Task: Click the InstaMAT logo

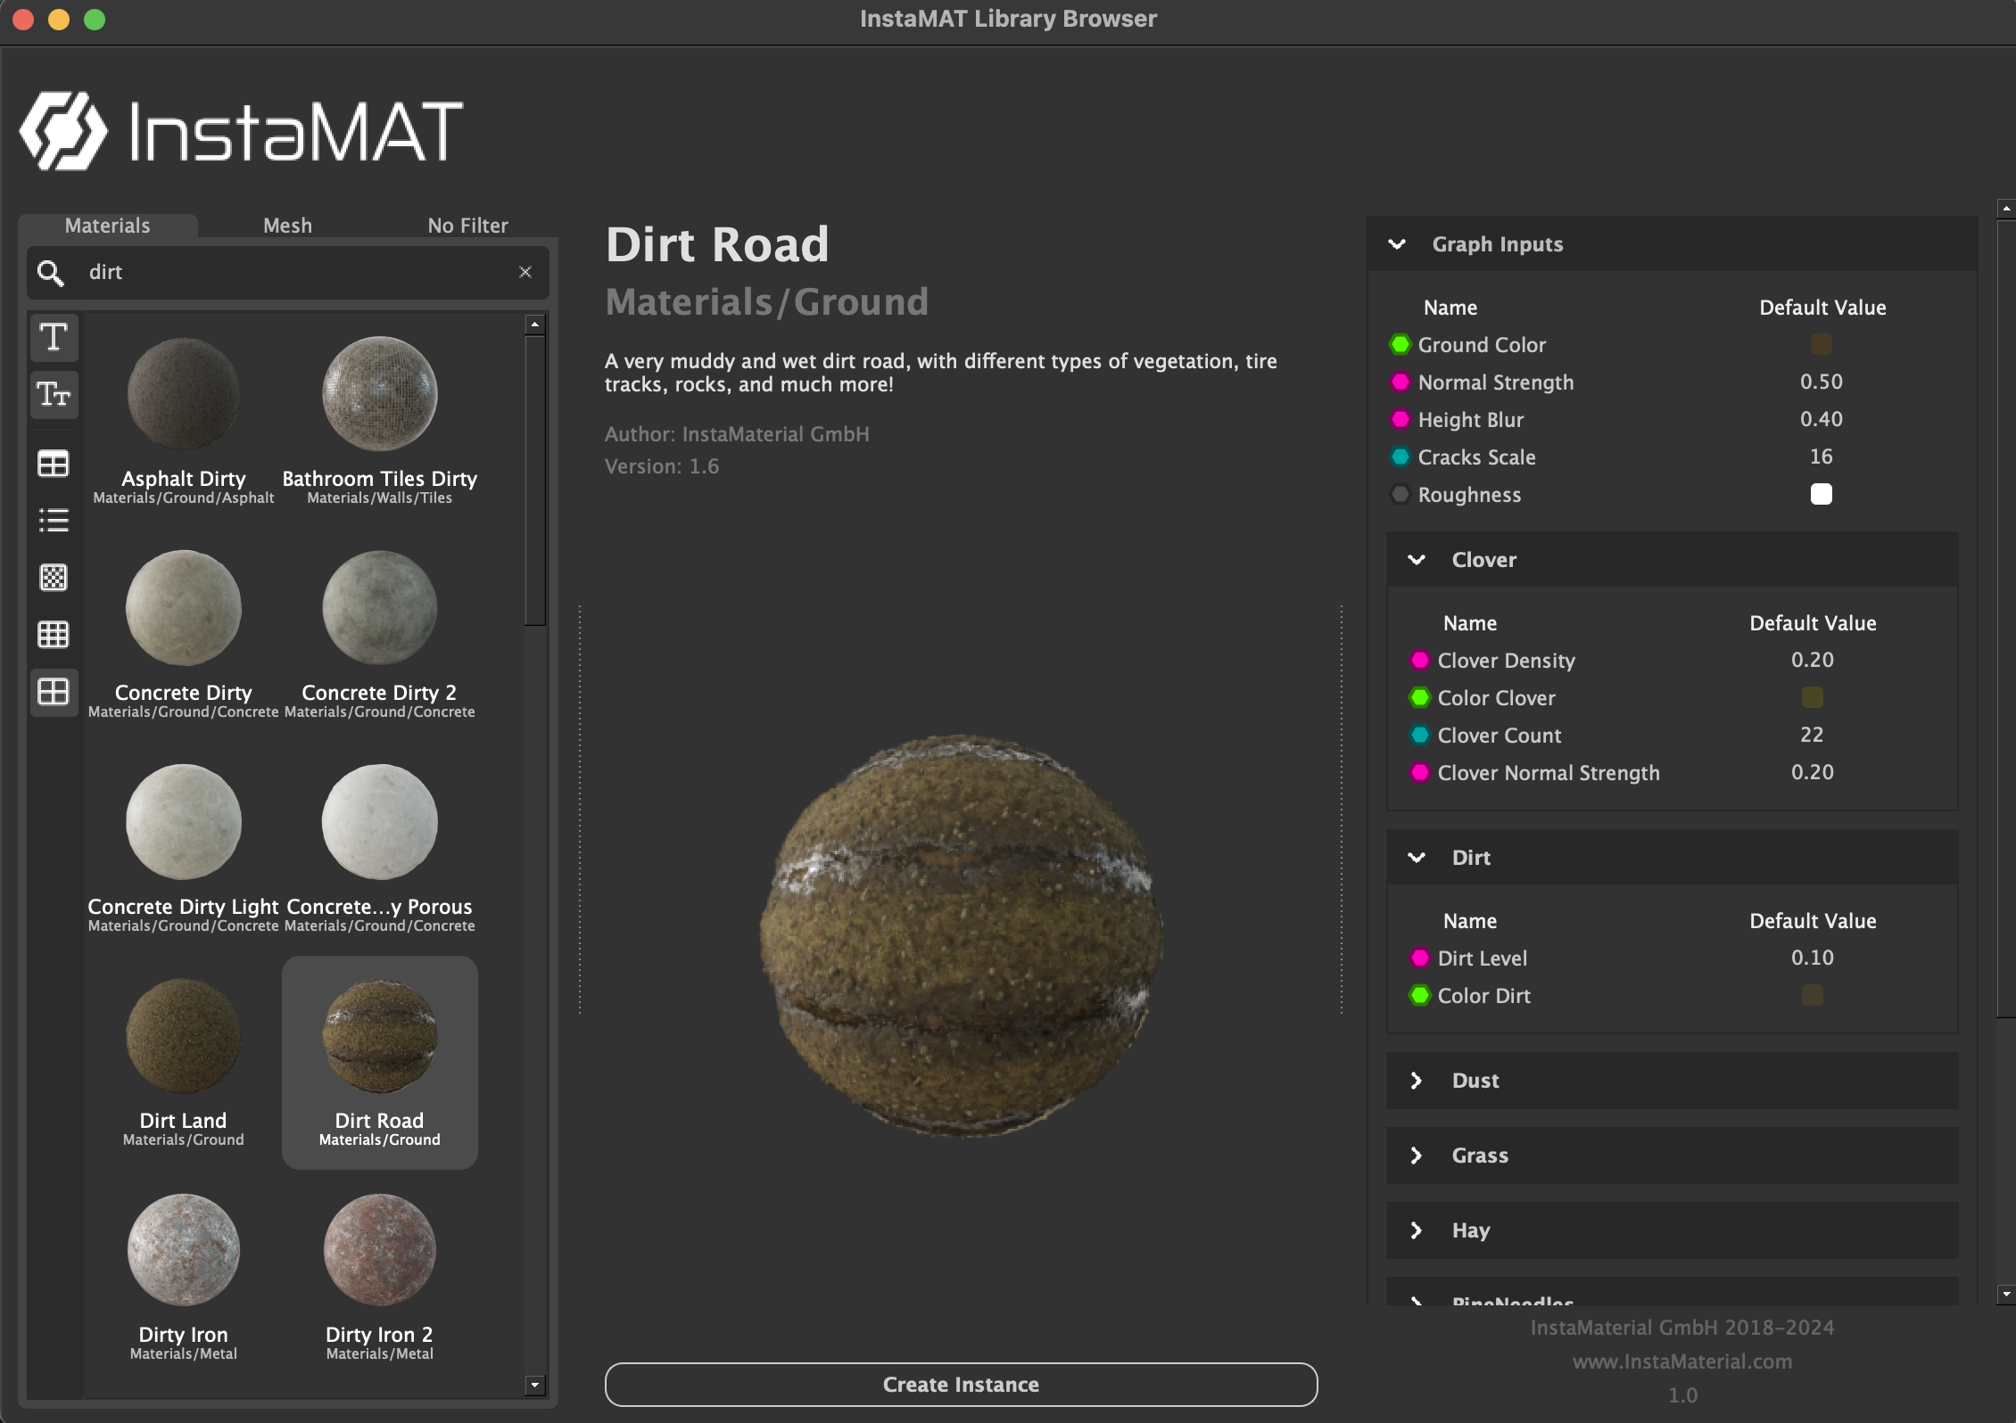Action: (x=242, y=131)
